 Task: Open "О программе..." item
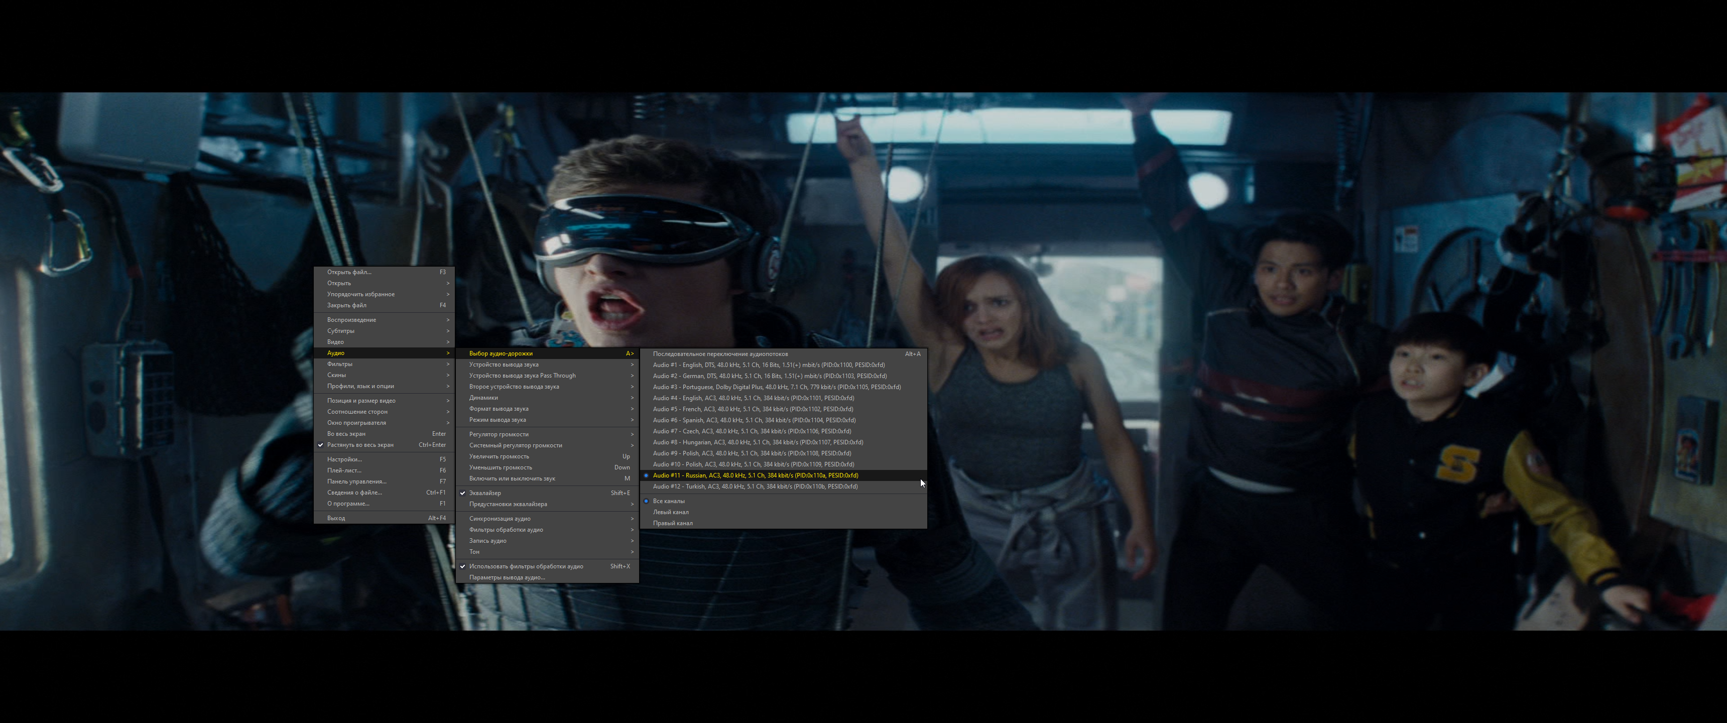384,504
